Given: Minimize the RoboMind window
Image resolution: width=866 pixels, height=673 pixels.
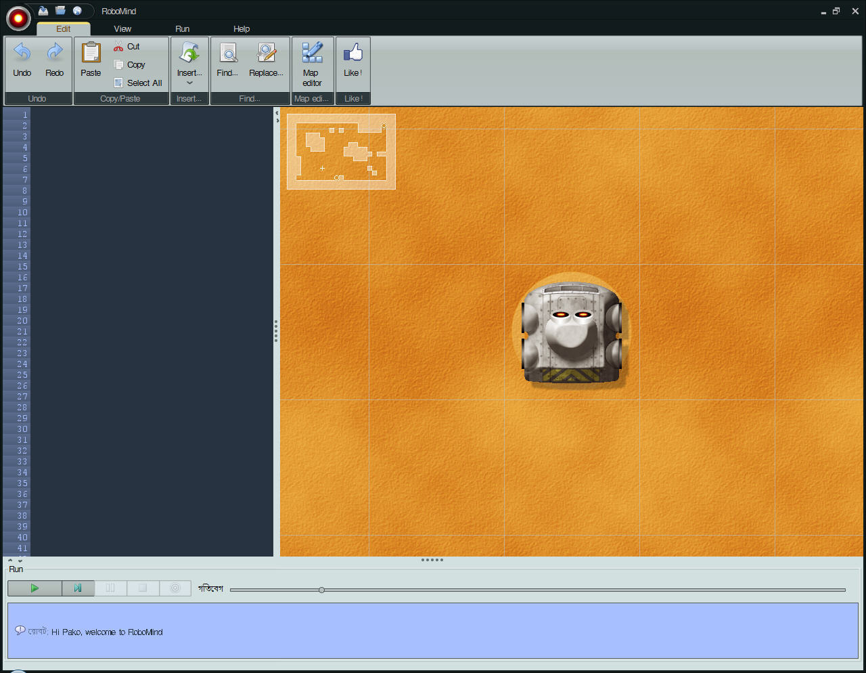Looking at the screenshot, I should click(823, 12).
